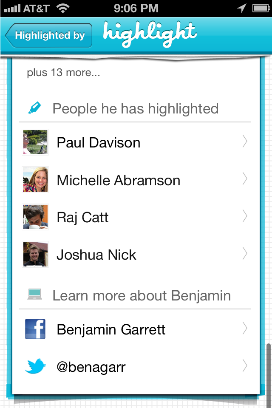272x408 pixels.
Task: Tap Raj Catt's profile picture
Action: point(35,217)
